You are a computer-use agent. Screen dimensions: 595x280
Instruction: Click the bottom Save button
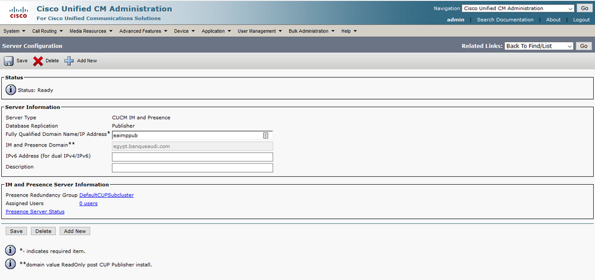pyautogui.click(x=16, y=231)
